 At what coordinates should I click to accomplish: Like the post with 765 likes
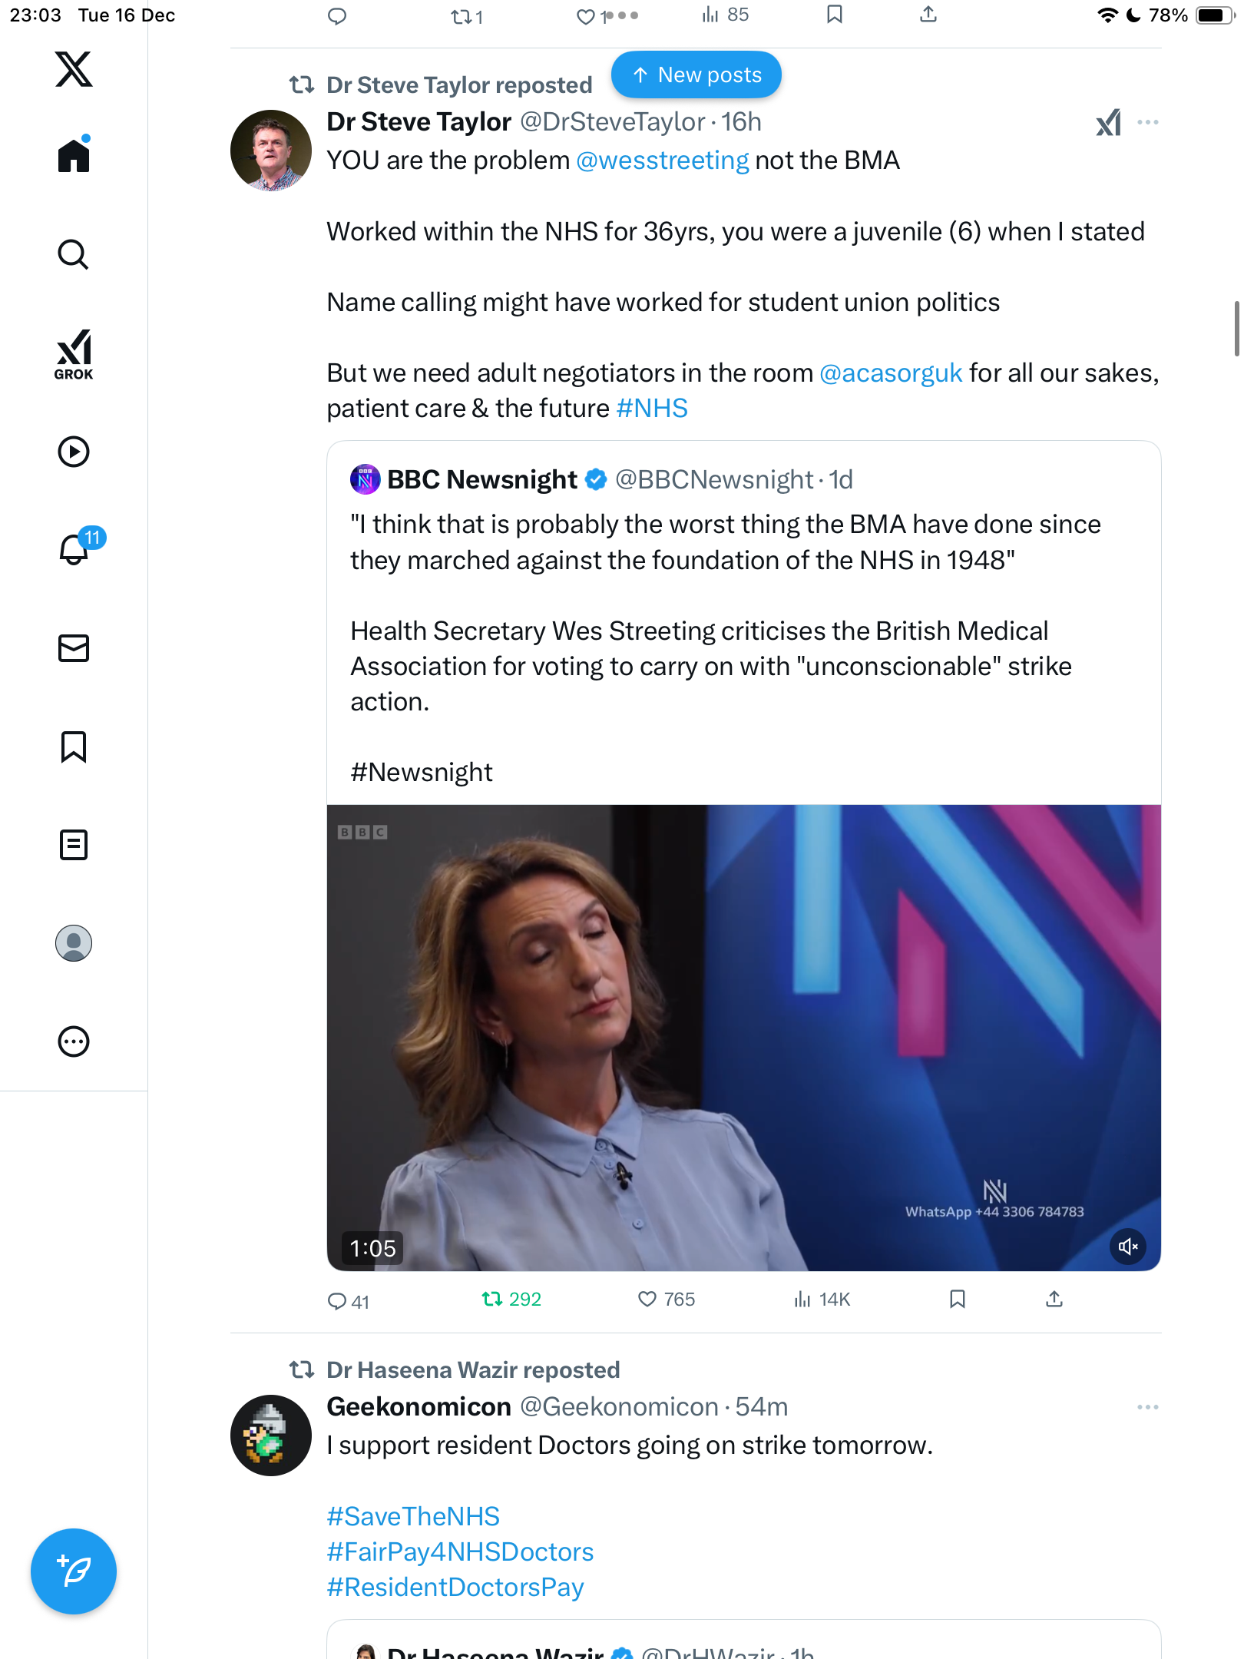[x=647, y=1299]
